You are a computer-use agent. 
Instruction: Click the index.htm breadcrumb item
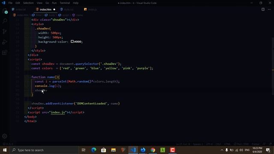pos(21,15)
